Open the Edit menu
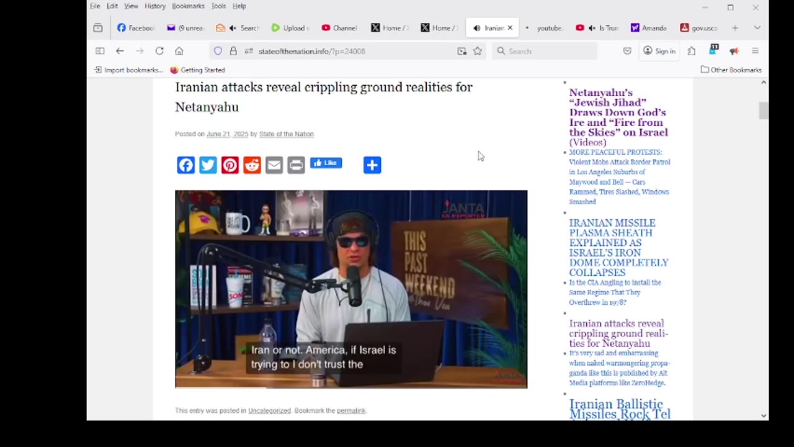The height and width of the screenshot is (447, 794). click(x=112, y=6)
